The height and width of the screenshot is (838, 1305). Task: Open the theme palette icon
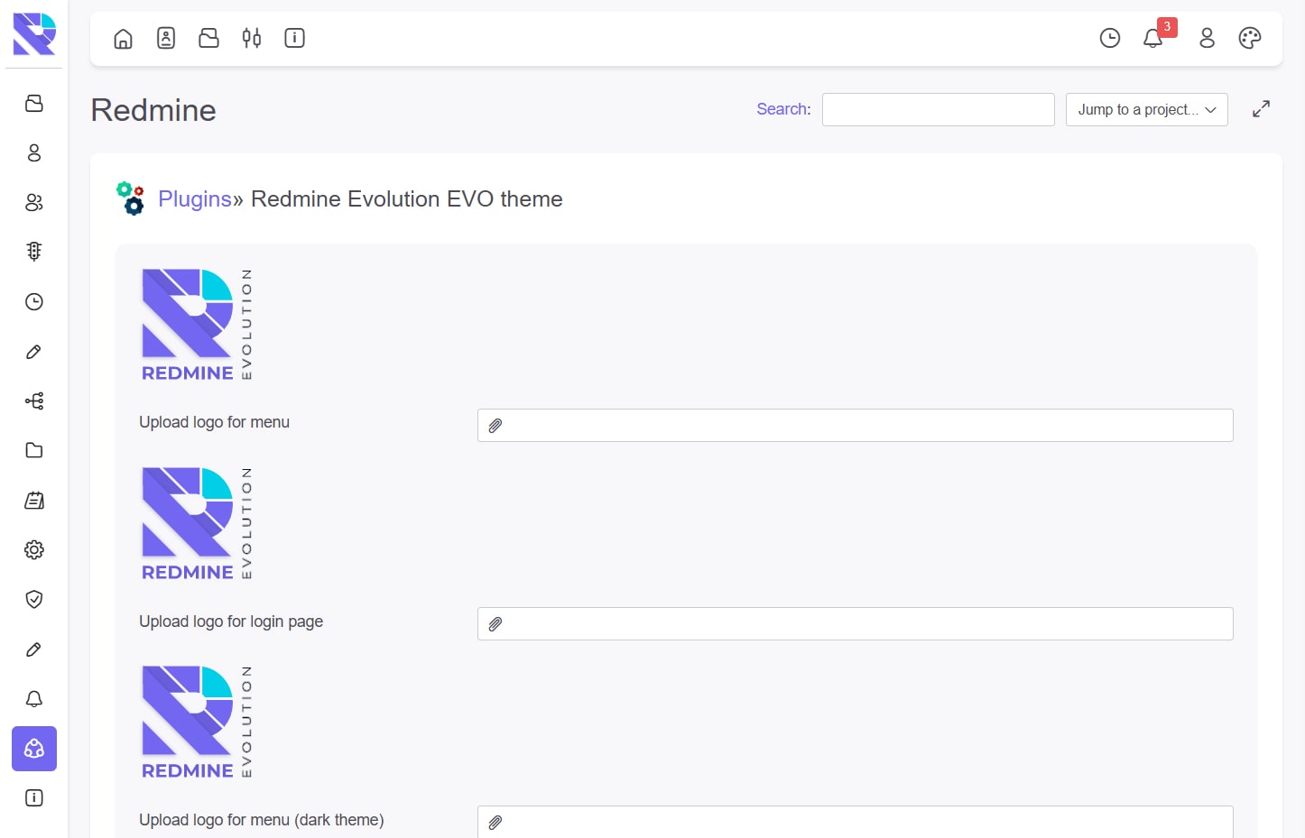(1250, 39)
